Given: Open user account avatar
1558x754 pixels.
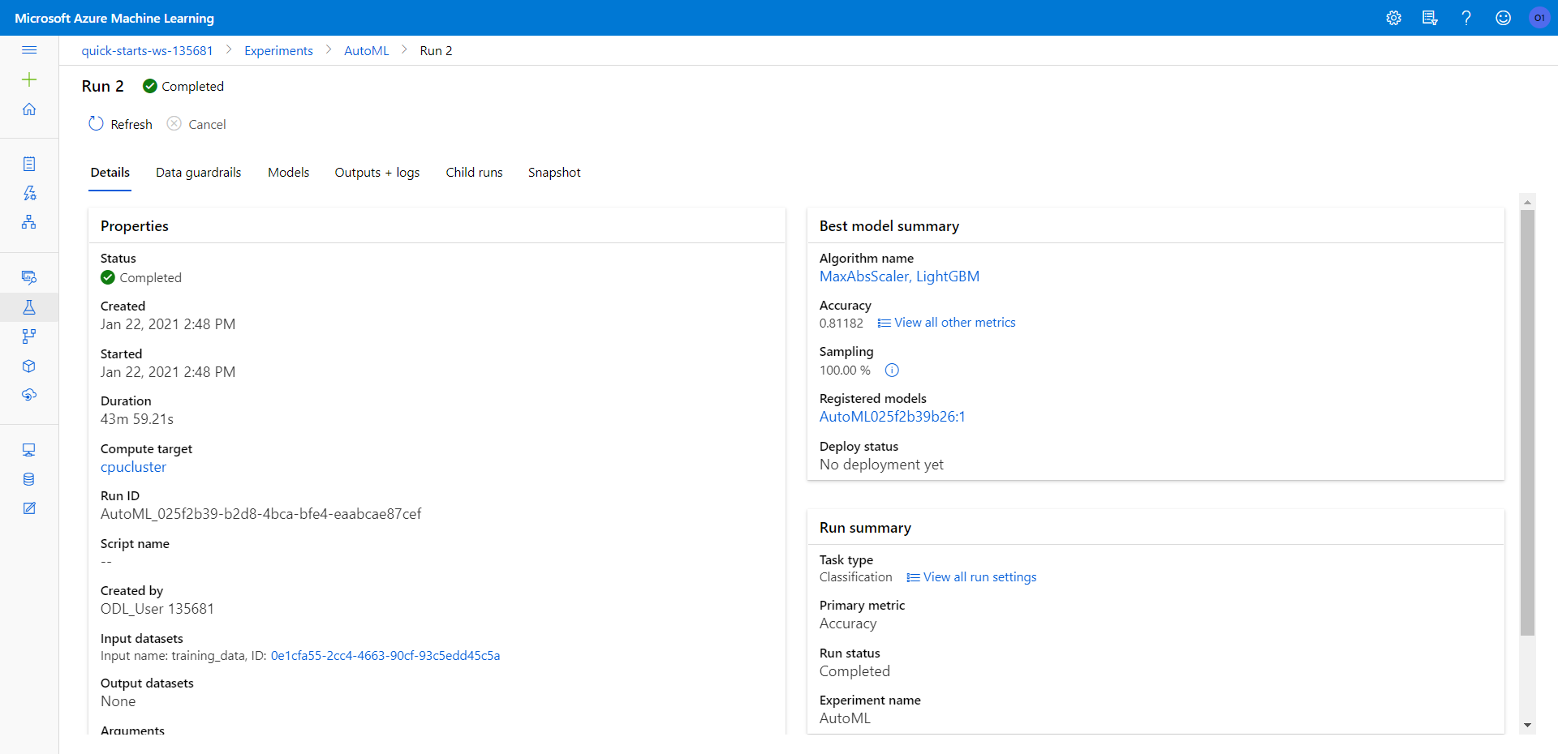Looking at the screenshot, I should coord(1539,18).
